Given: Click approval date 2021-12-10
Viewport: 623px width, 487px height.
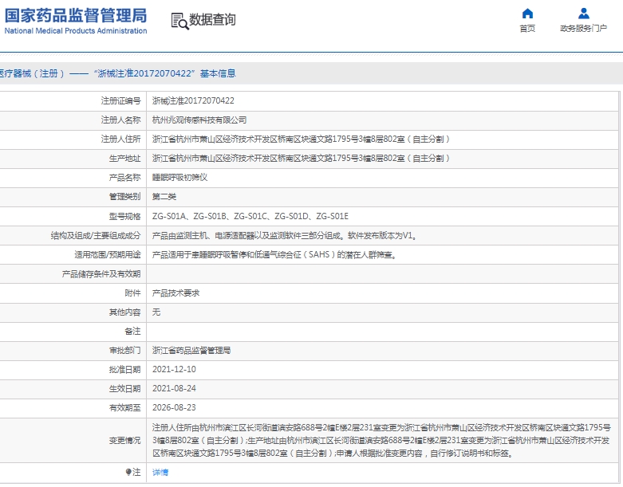Looking at the screenshot, I should (x=174, y=369).
